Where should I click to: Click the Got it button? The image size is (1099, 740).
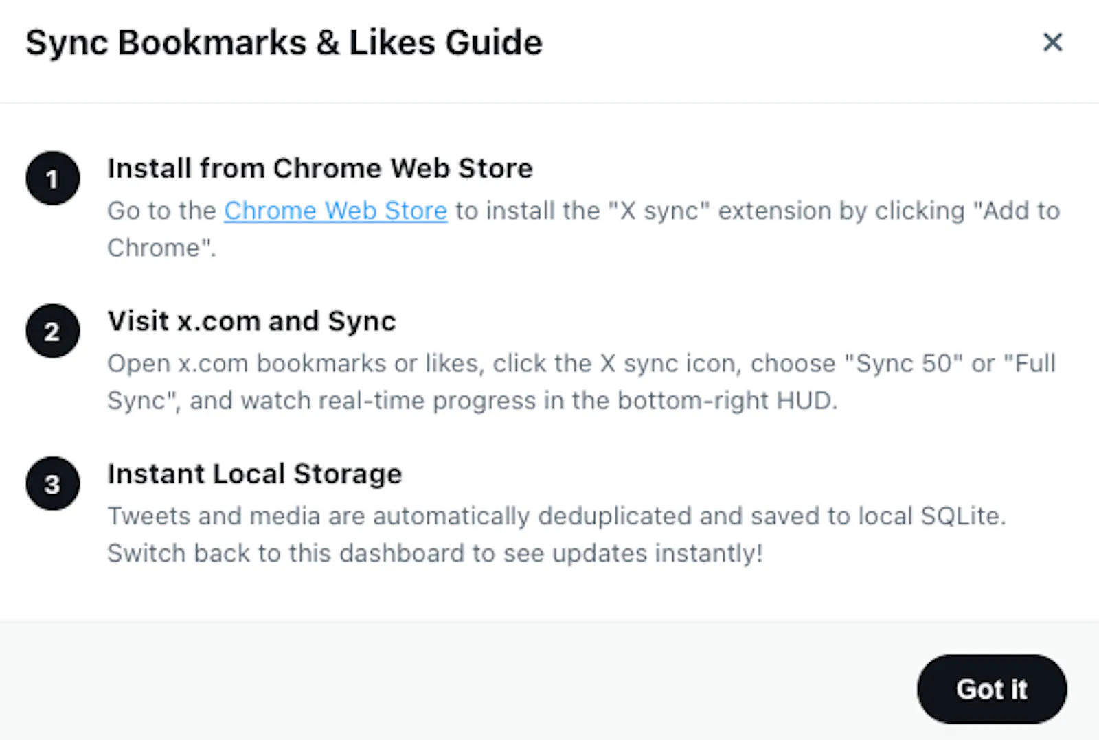pyautogui.click(x=992, y=689)
